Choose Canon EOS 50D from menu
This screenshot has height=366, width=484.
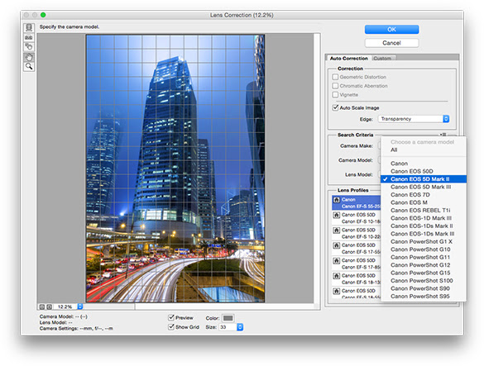coord(424,171)
